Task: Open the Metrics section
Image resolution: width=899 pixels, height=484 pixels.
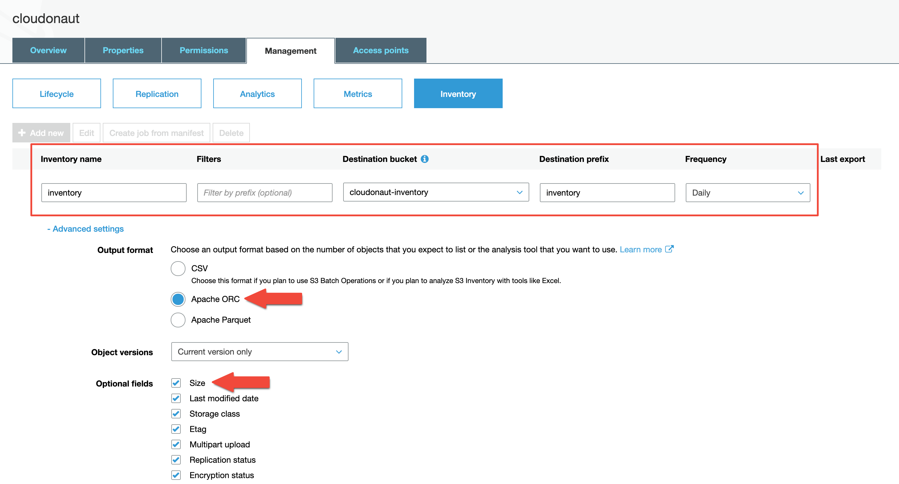Action: [358, 94]
